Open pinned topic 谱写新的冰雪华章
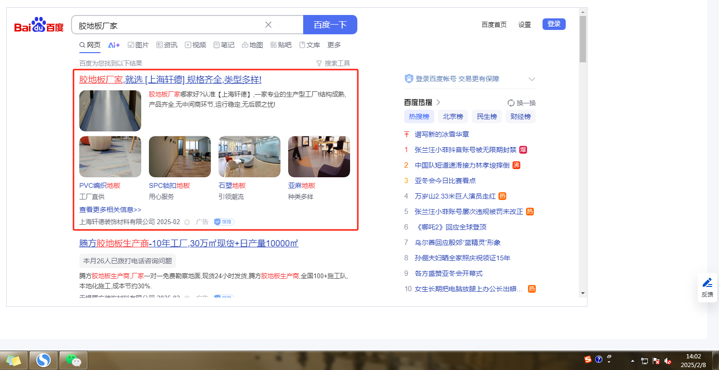 pyautogui.click(x=442, y=134)
